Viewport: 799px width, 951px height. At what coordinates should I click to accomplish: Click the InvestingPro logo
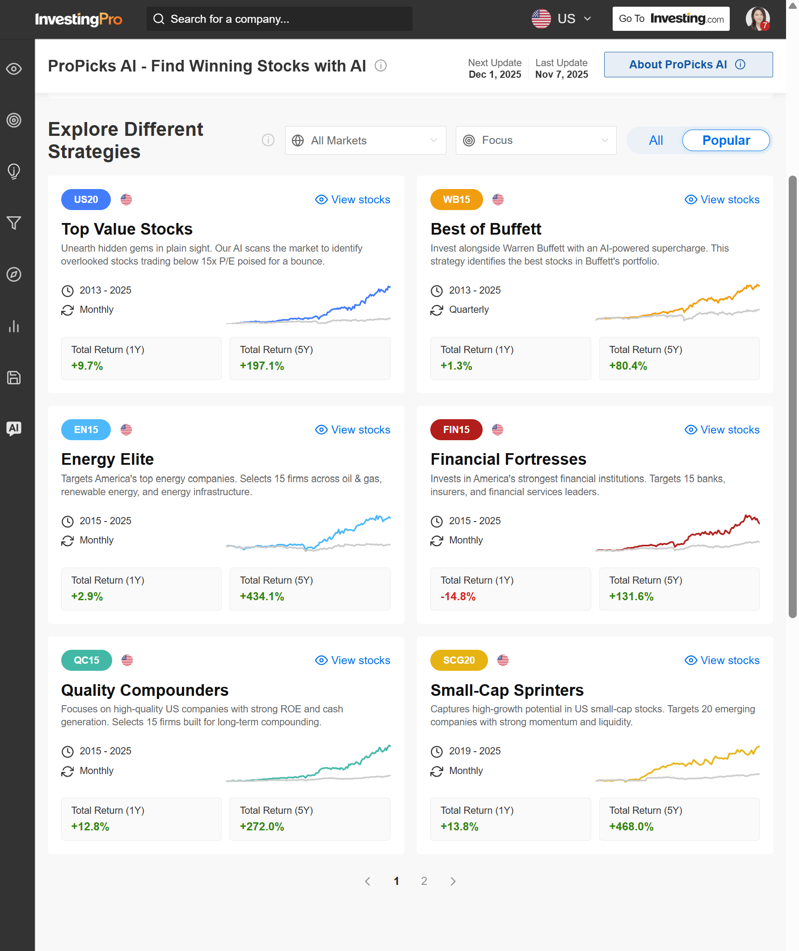coord(78,19)
